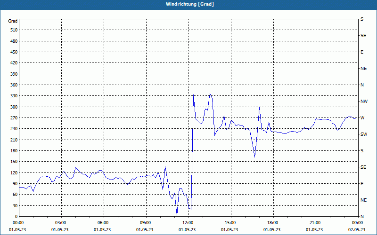Click the 420 y-axis tick label
The width and height of the screenshot is (377, 235).
tap(14, 63)
